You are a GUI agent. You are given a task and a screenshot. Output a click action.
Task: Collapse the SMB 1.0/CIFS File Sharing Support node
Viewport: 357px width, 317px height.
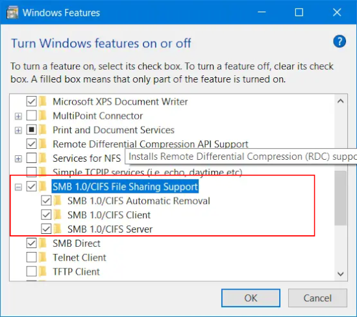[x=18, y=187]
